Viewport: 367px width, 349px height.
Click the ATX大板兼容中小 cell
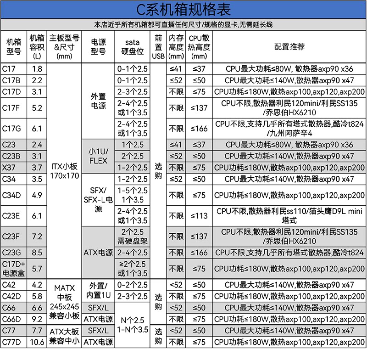click(x=64, y=336)
